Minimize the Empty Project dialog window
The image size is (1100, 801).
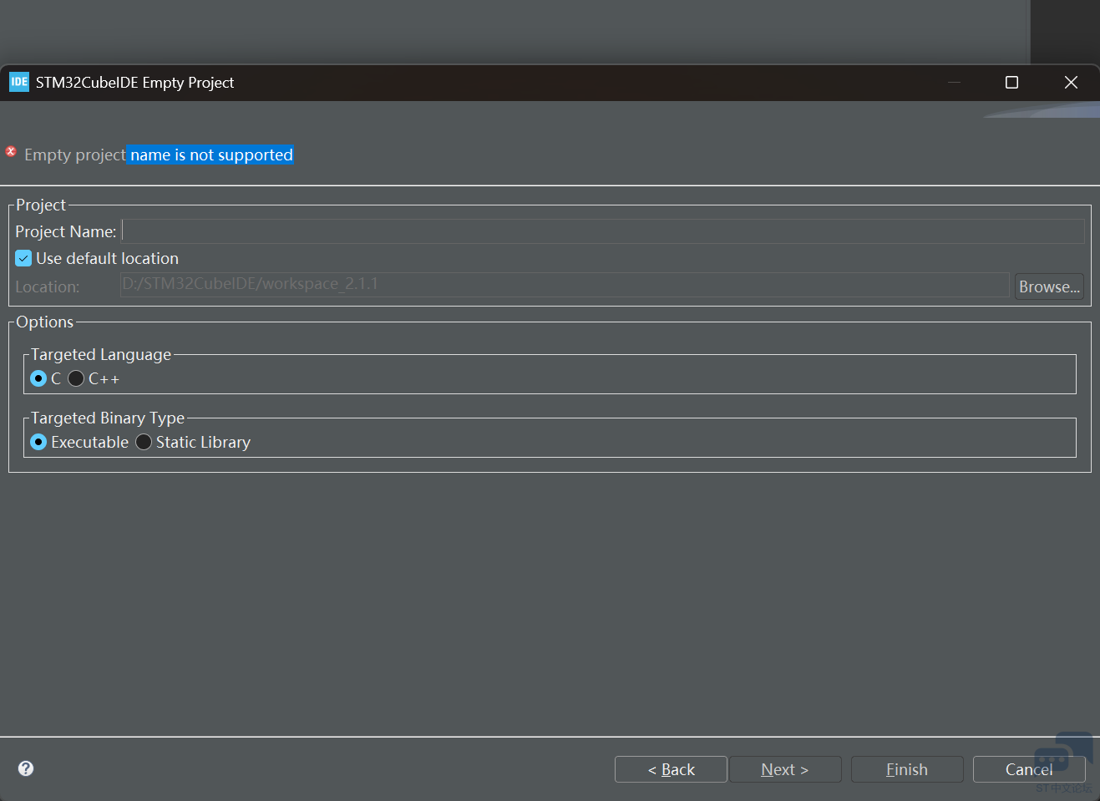pos(954,82)
